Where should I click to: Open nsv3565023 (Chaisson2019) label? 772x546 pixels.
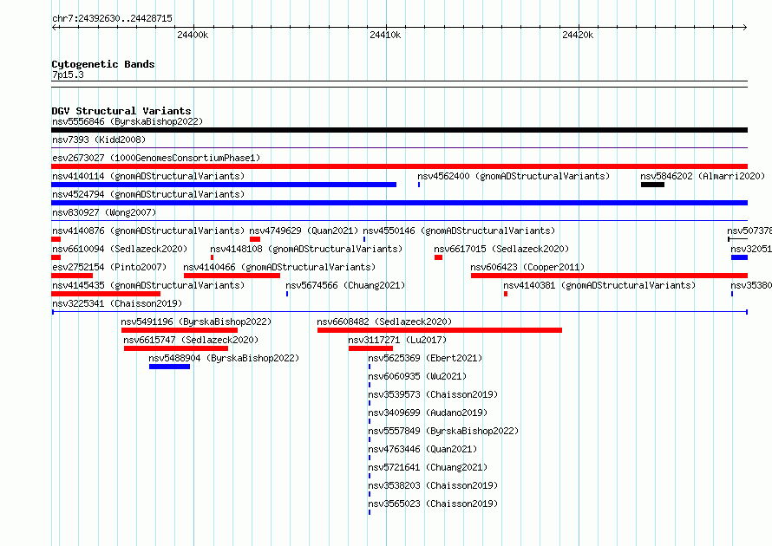pos(433,504)
